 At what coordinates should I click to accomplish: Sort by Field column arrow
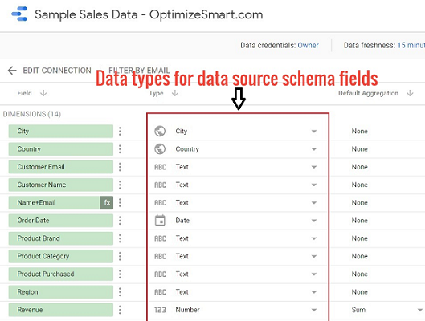coord(43,93)
